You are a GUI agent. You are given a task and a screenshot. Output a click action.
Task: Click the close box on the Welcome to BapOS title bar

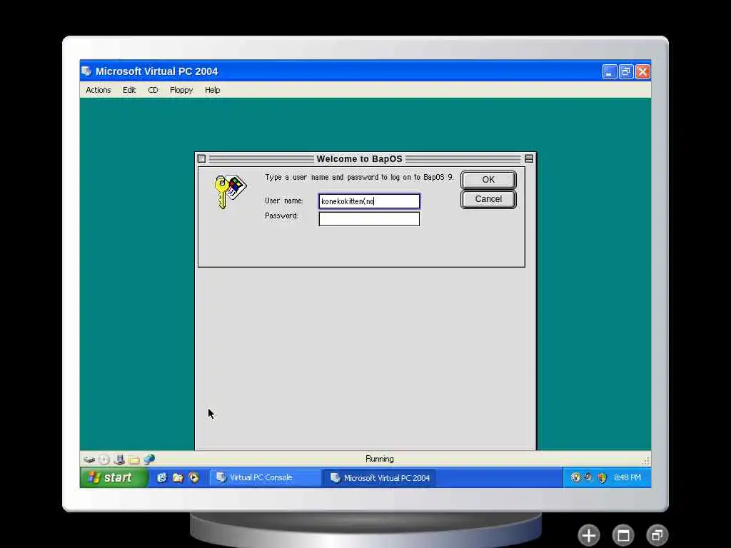[x=201, y=159]
